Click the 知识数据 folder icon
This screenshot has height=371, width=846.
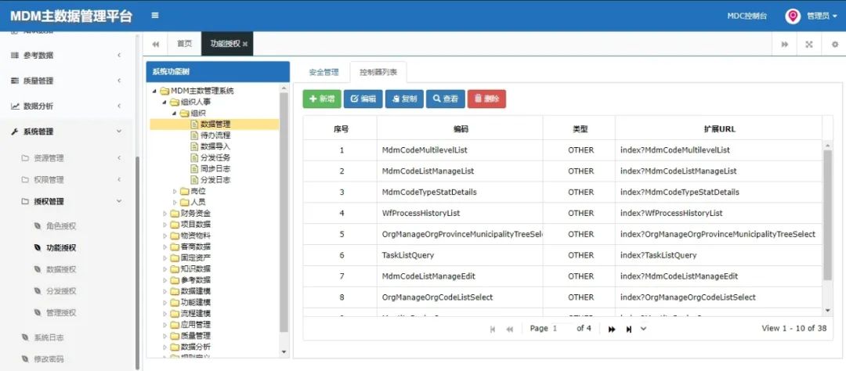pos(174,268)
